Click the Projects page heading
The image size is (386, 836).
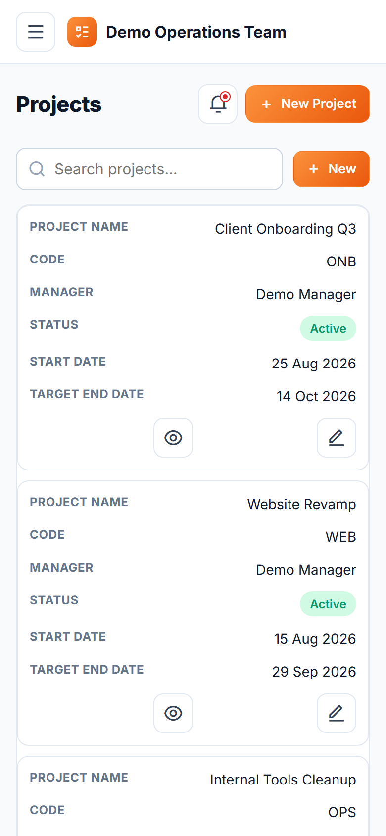tap(59, 104)
